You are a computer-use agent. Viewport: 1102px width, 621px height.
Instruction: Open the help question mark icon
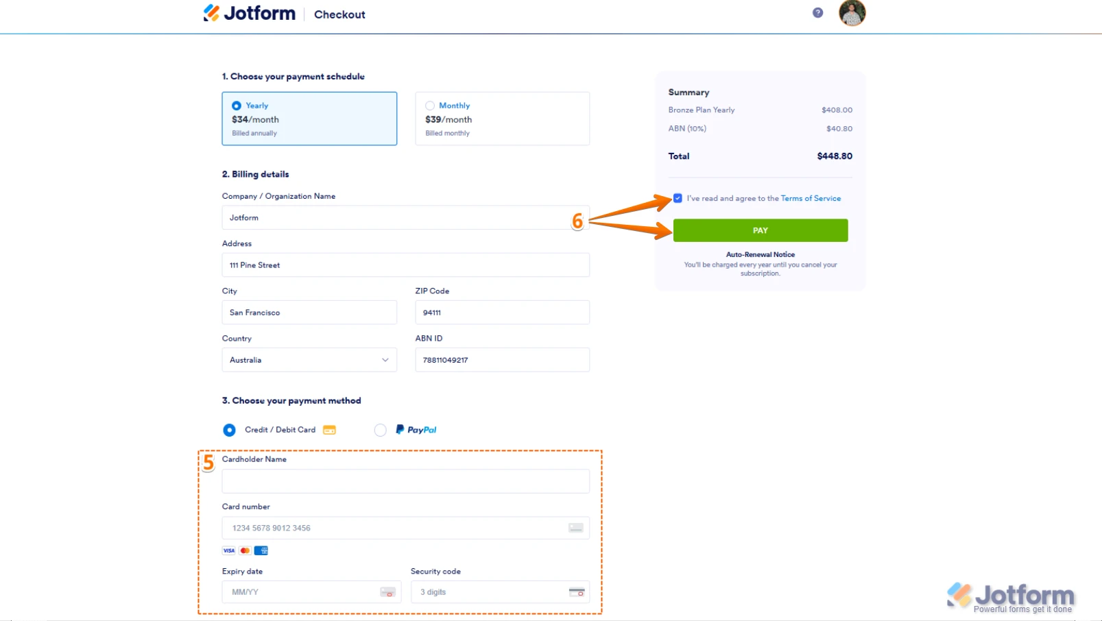click(x=817, y=13)
